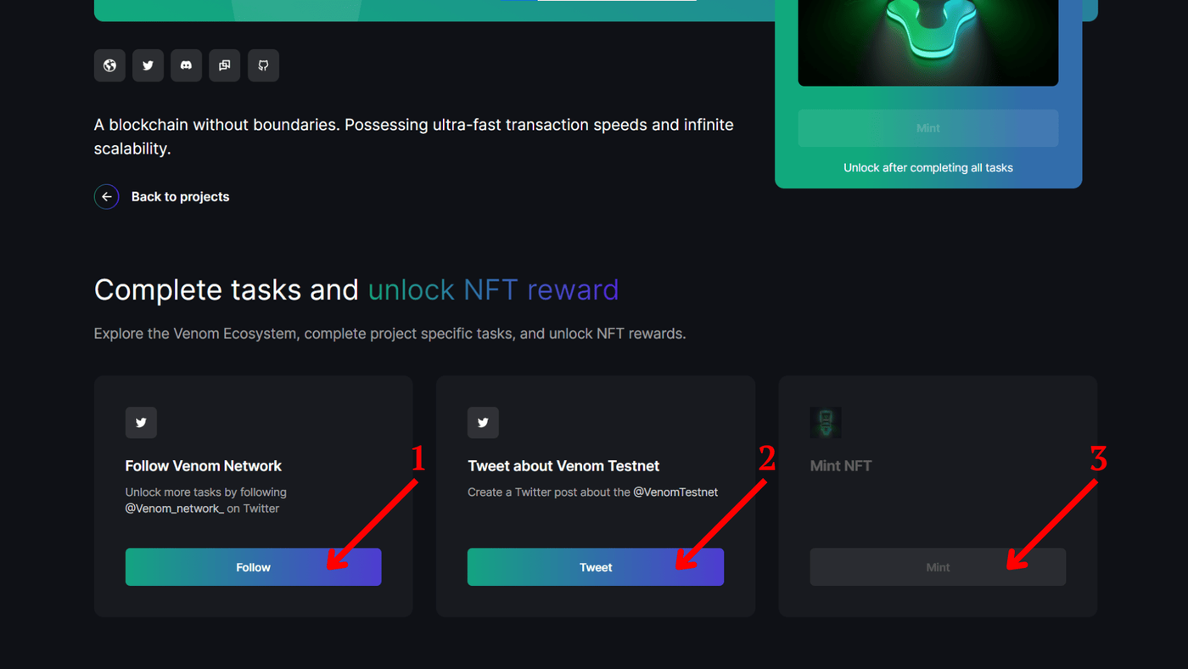Select the Twitter icon on Follow Venom Network card
This screenshot has height=669, width=1188.
pos(141,422)
